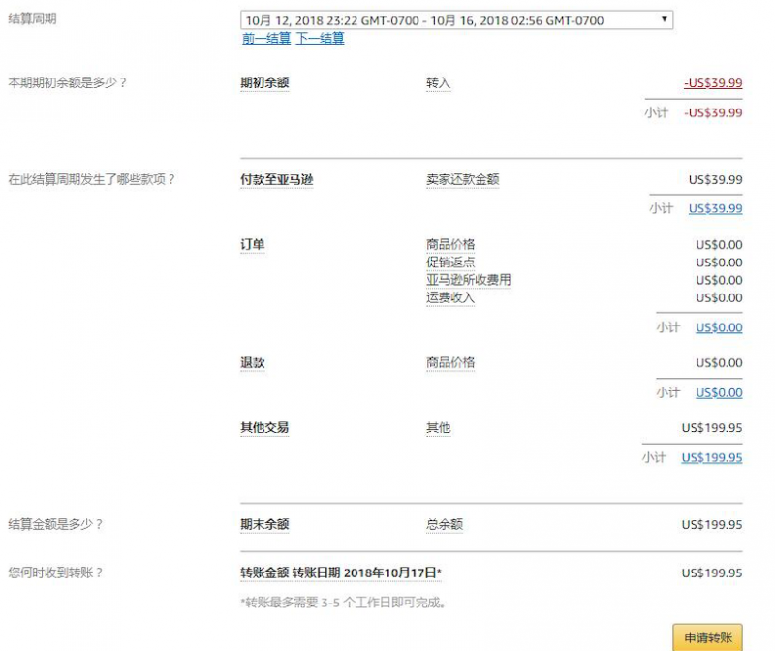Click the 转账最多需要 3-5 个工作日 note
Viewport: 775px width, 651px height.
click(344, 603)
